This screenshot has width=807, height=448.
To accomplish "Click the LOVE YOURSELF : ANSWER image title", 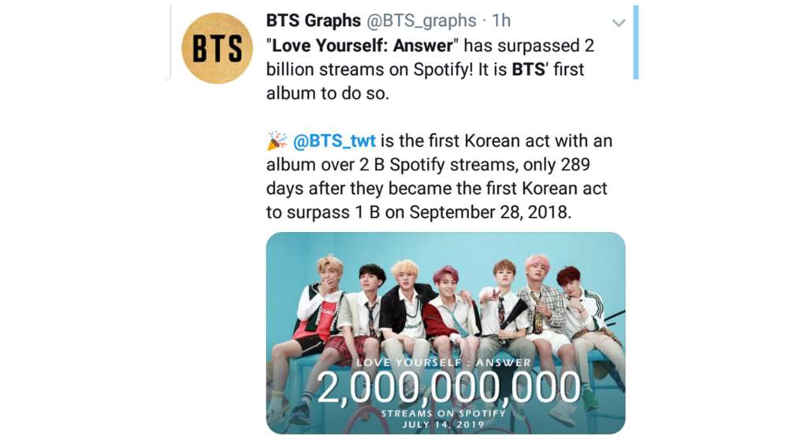I will (444, 363).
